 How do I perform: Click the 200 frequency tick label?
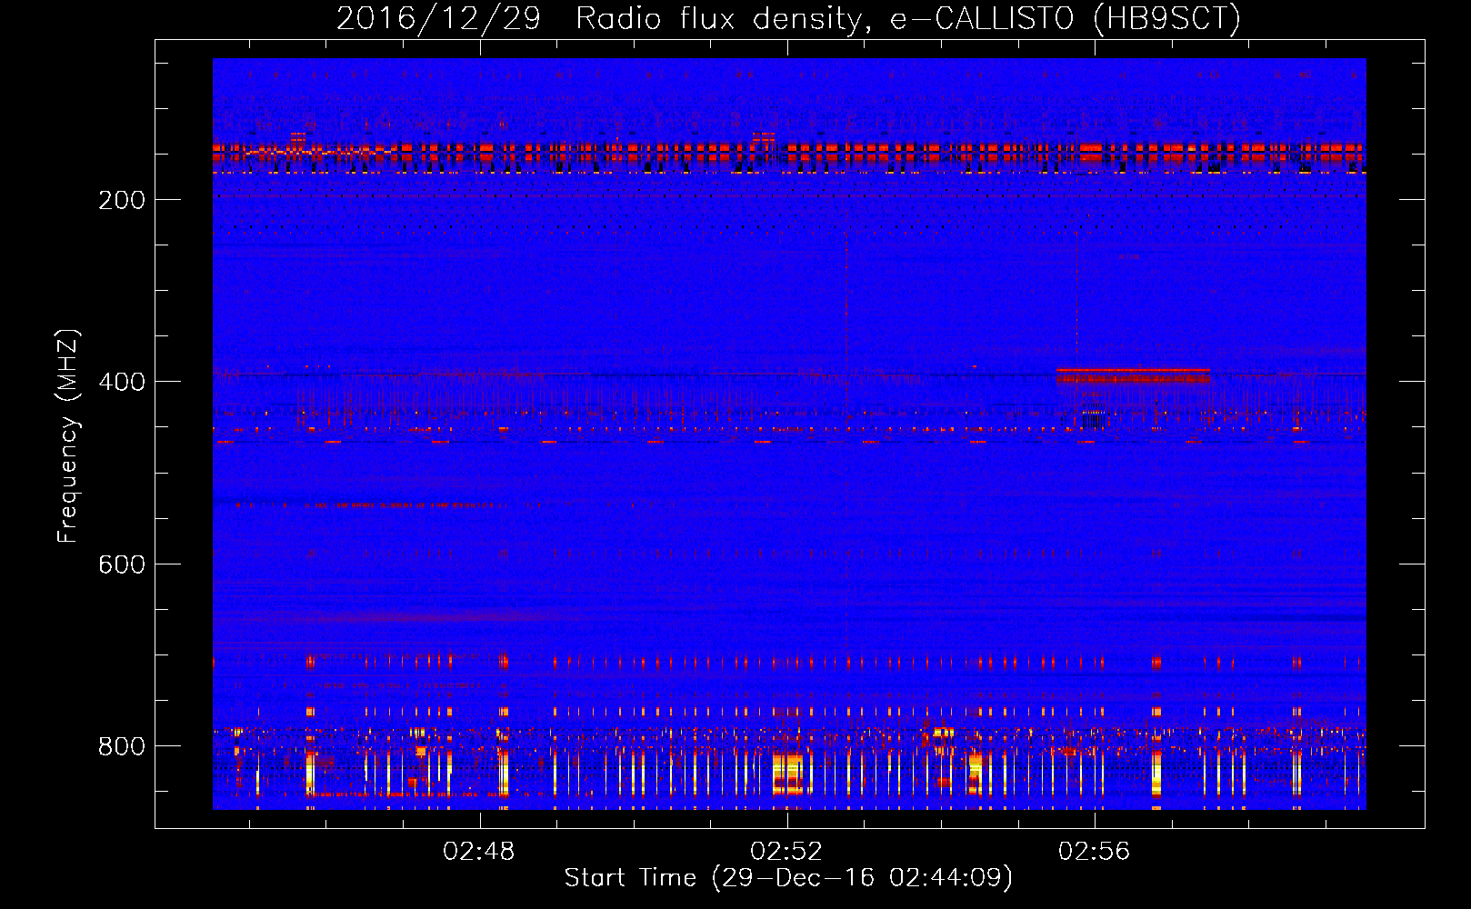pyautogui.click(x=122, y=200)
